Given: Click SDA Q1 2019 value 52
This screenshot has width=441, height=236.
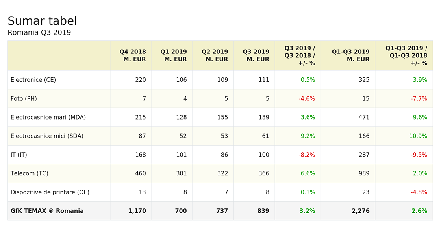Looking at the screenshot, I should coord(183,136).
